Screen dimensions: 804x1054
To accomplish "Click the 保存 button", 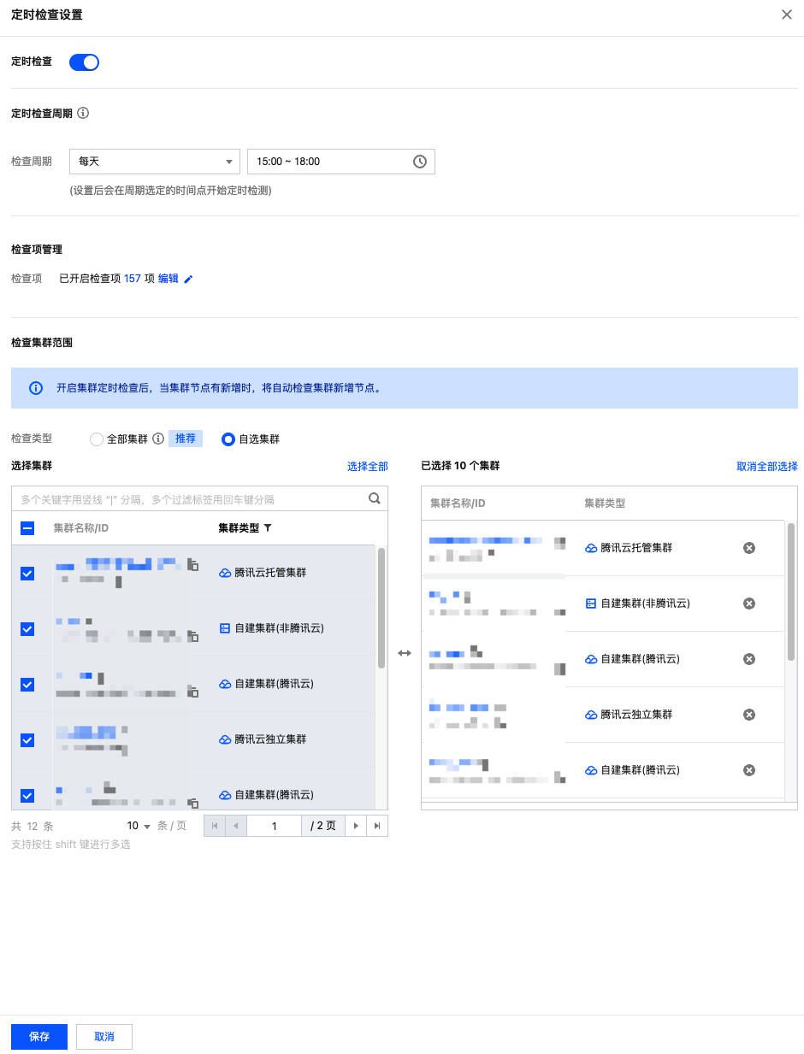I will [x=39, y=1036].
